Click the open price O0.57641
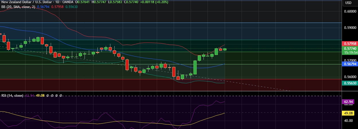Viewport: 358px width, 129px height. pos(83,2)
